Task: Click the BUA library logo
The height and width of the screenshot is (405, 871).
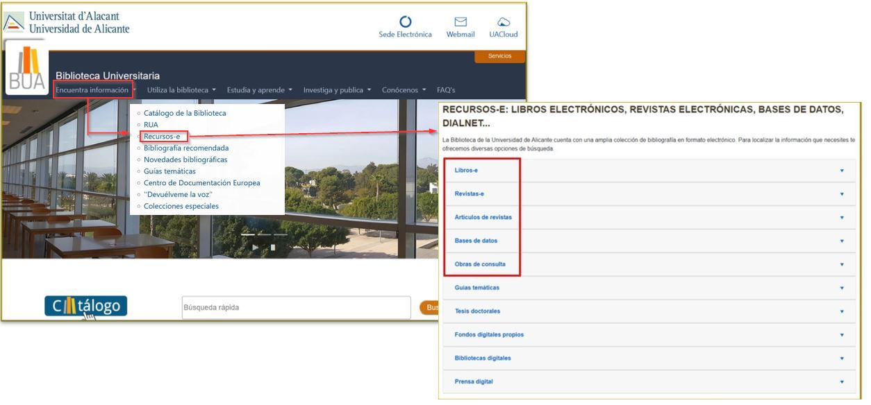Action: (x=26, y=69)
